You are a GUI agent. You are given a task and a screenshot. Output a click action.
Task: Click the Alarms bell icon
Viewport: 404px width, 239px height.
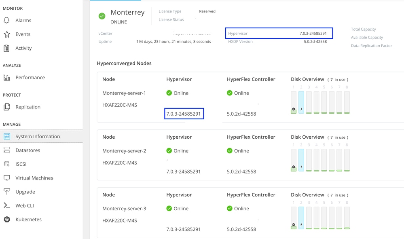[7, 20]
